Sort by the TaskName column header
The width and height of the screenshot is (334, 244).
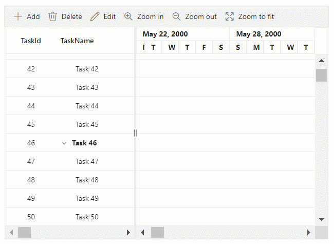(77, 41)
